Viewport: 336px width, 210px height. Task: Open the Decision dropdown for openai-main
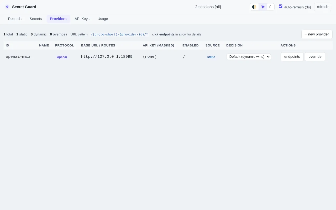[249, 57]
